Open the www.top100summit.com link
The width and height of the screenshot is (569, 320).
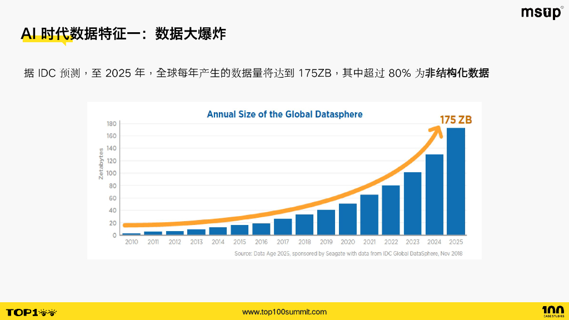[284, 312]
